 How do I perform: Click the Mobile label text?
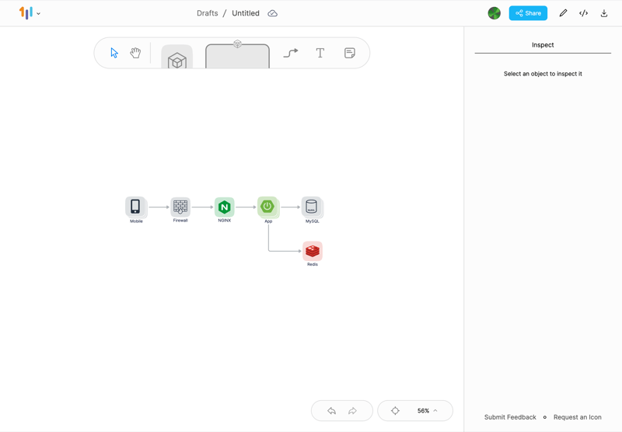pyautogui.click(x=136, y=221)
